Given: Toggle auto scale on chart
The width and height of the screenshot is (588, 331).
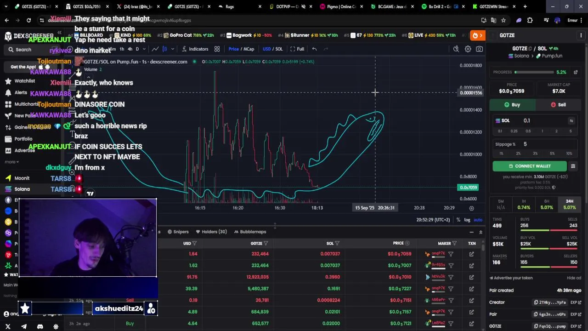Looking at the screenshot, I should (x=478, y=220).
